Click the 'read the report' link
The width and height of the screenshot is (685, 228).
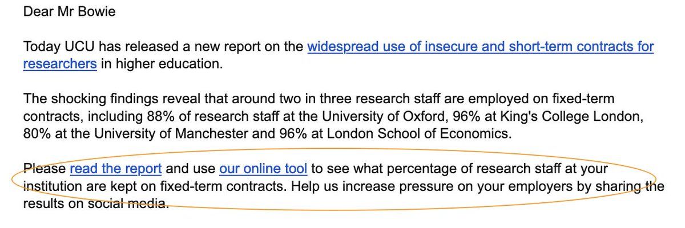point(116,169)
